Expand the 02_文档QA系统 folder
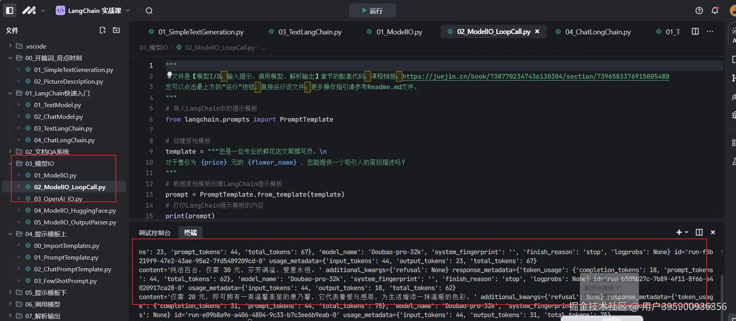The width and height of the screenshot is (736, 321). (10, 152)
